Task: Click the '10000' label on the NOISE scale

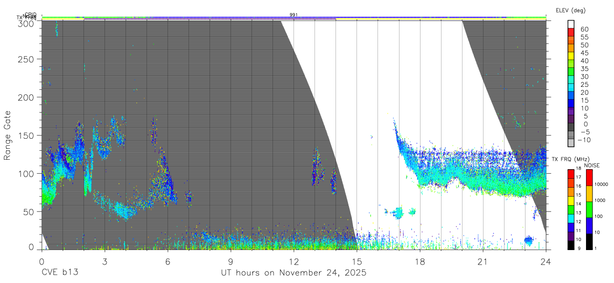Action: tap(600, 184)
